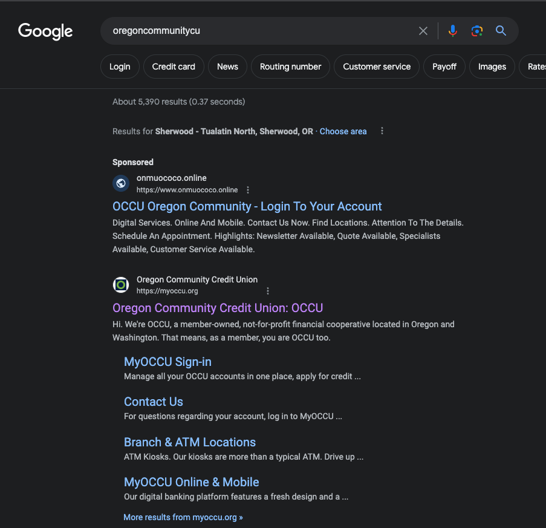
Task: Click 'Manage all your OCCU accounts' snippet
Action: pyautogui.click(x=242, y=377)
